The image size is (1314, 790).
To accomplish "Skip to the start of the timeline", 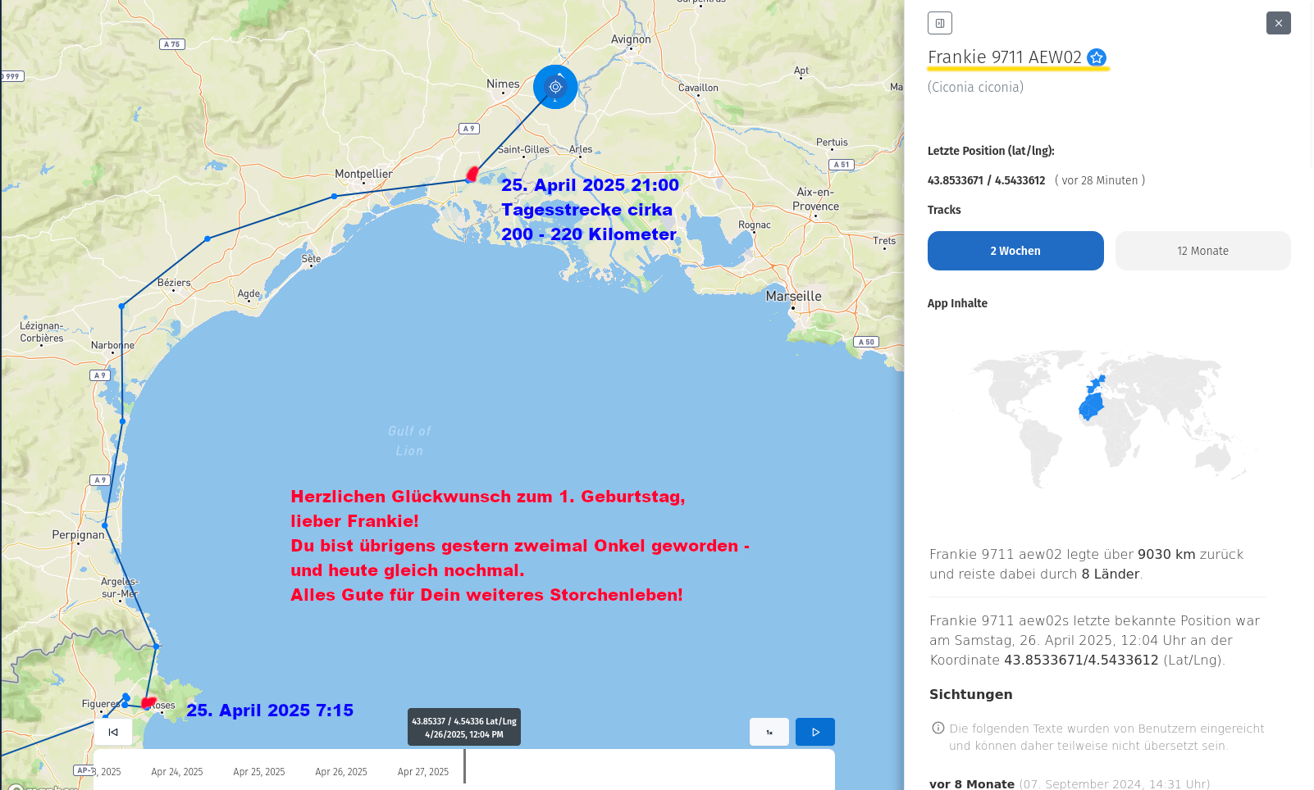I will pos(113,732).
